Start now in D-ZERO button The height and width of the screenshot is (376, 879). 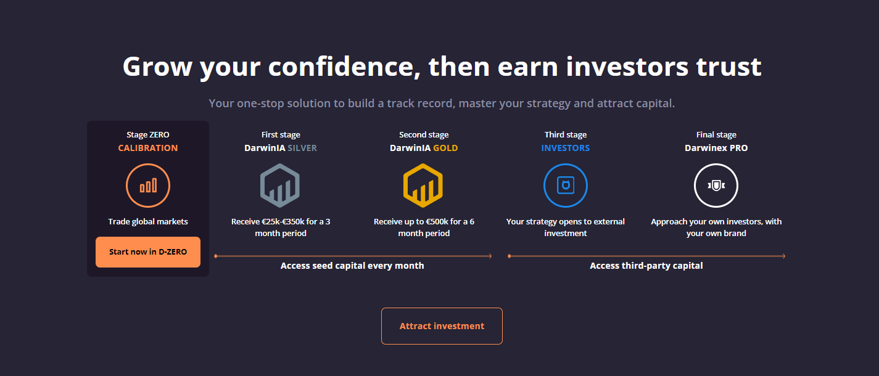coord(148,252)
